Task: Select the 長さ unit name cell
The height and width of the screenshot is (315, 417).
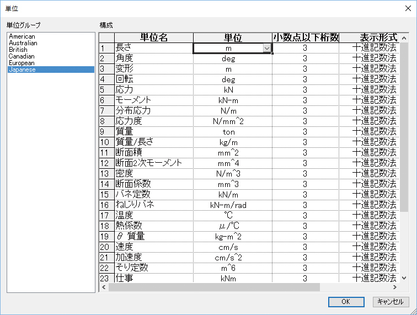Action: point(154,48)
